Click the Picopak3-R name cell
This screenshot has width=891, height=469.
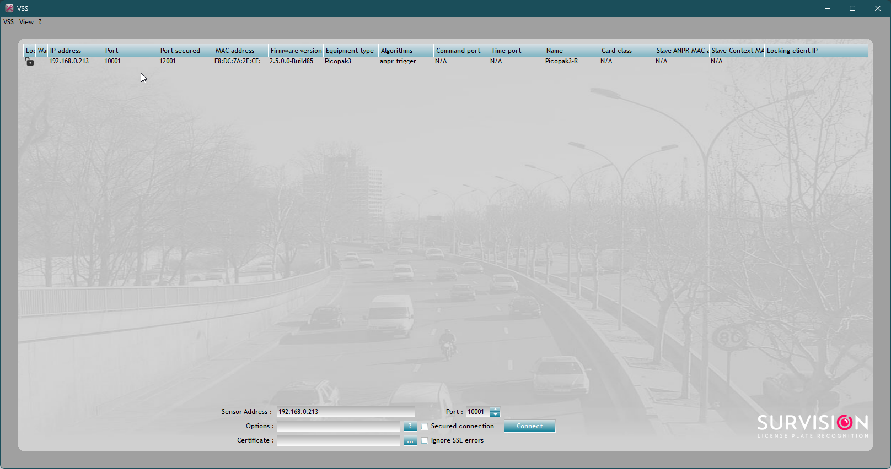click(x=562, y=61)
